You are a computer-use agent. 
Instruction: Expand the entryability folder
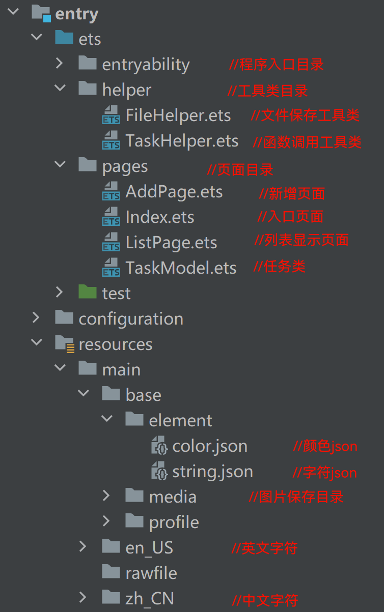pyautogui.click(x=60, y=64)
